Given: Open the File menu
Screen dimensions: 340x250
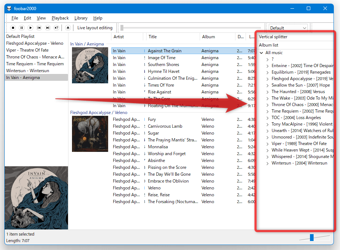Looking at the screenshot, I should point(15,18).
